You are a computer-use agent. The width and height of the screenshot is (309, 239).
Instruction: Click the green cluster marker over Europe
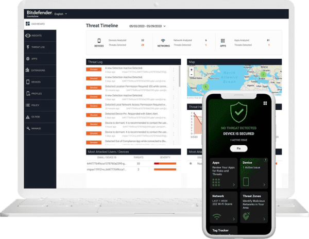coord(263,75)
